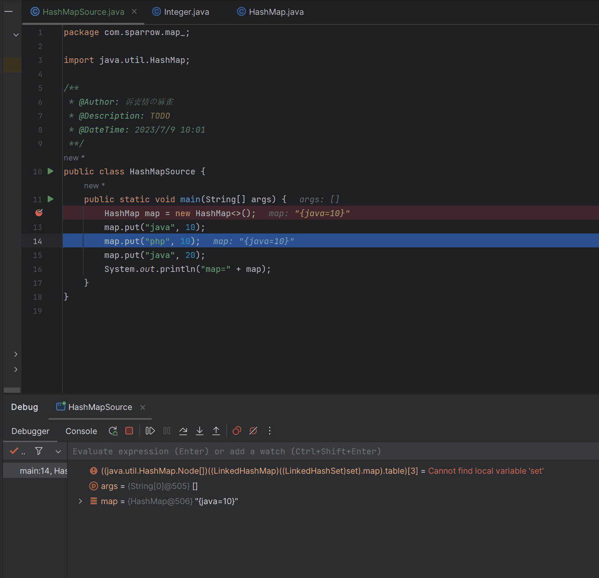Screen dimensions: 599x578
Task: View all breakpoints
Action: [x=237, y=431]
